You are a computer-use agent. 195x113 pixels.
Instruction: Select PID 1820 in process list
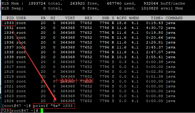click(9, 81)
